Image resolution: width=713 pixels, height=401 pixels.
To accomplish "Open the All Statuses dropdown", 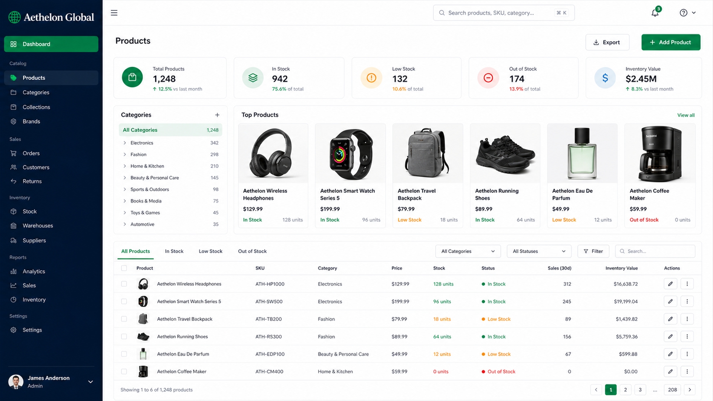I will (x=539, y=251).
